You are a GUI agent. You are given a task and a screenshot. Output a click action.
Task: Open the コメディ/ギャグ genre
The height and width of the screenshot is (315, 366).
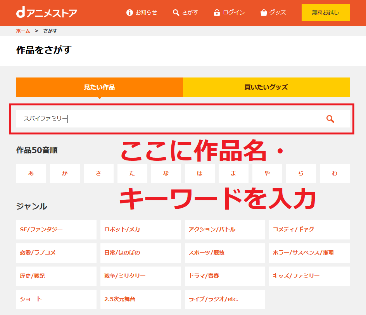tap(309, 230)
